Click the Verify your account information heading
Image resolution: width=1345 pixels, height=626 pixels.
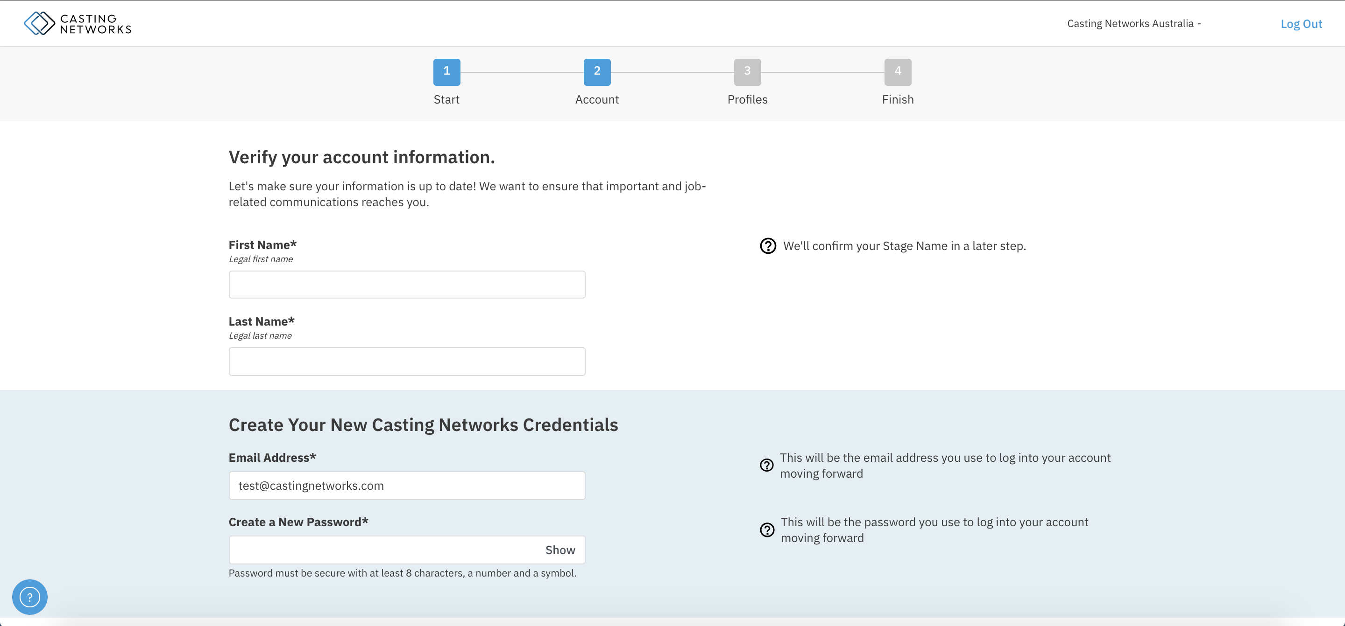[361, 157]
